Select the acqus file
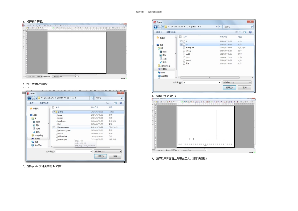The image size is (298, 211). coord(61,118)
